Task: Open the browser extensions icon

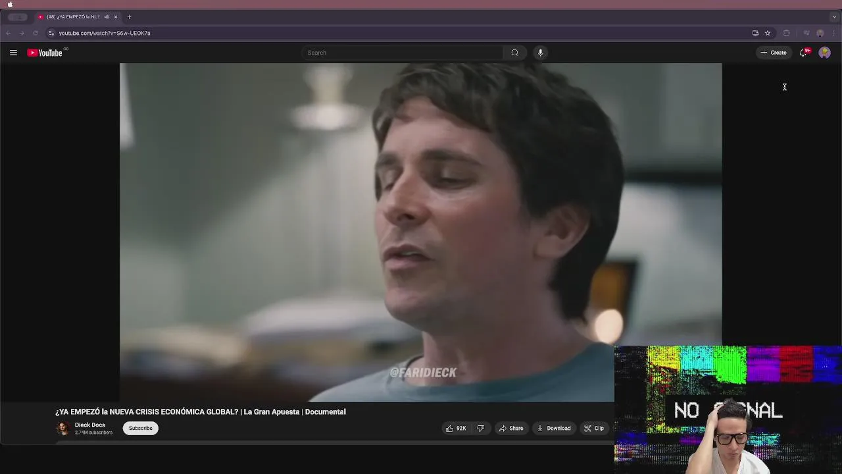Action: 786,33
